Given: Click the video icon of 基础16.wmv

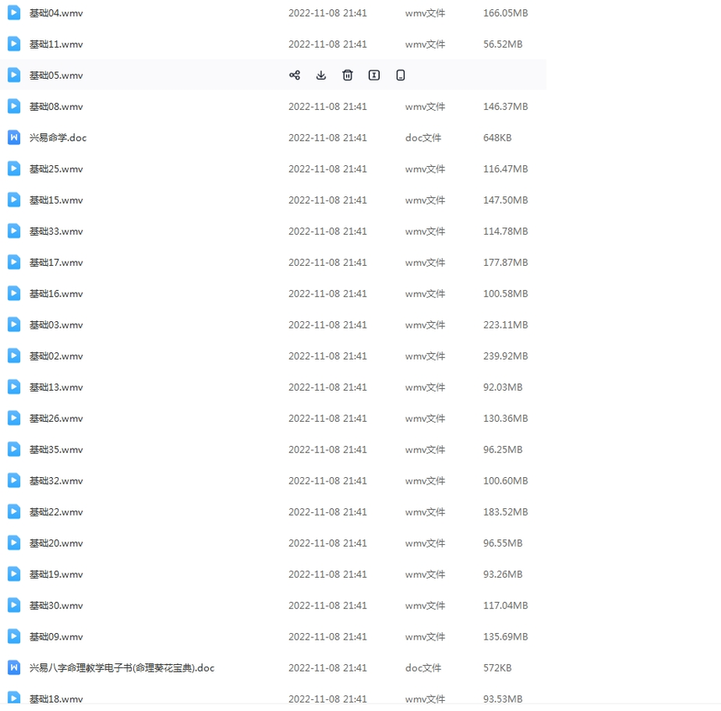Looking at the screenshot, I should tap(13, 293).
